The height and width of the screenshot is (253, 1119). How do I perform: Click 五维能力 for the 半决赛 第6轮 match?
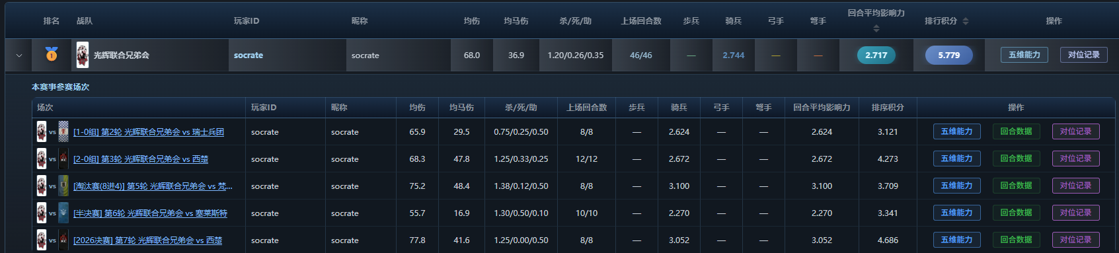[x=956, y=213]
